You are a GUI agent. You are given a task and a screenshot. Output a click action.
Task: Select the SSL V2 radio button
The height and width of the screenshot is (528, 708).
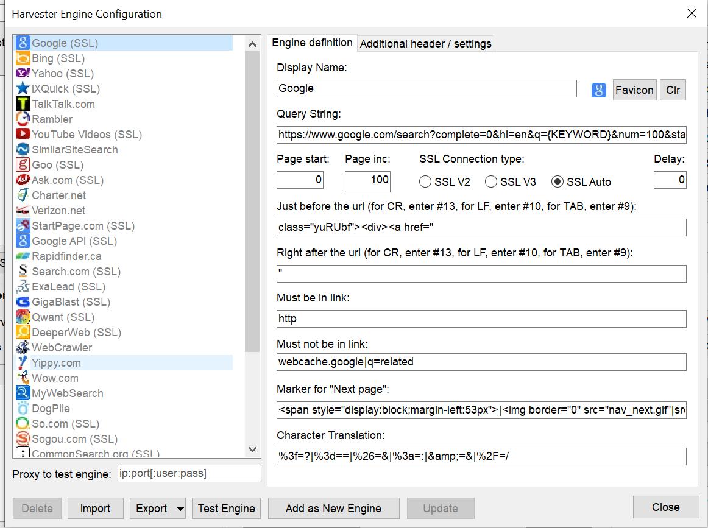[425, 181]
